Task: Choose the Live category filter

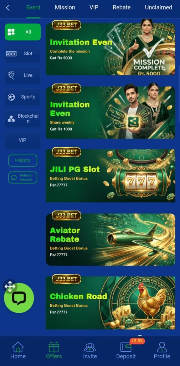Action: 23,75
